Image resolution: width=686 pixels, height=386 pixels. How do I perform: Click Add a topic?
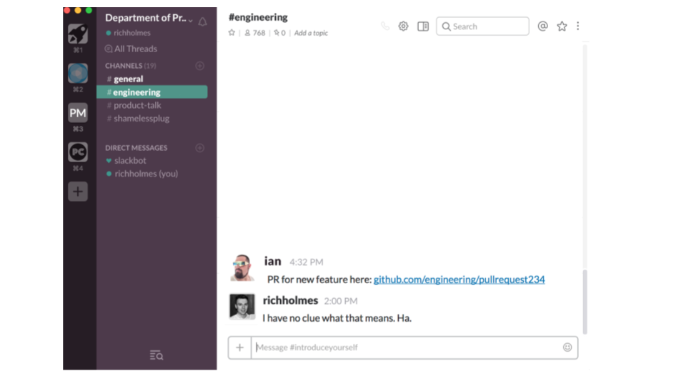click(x=311, y=33)
